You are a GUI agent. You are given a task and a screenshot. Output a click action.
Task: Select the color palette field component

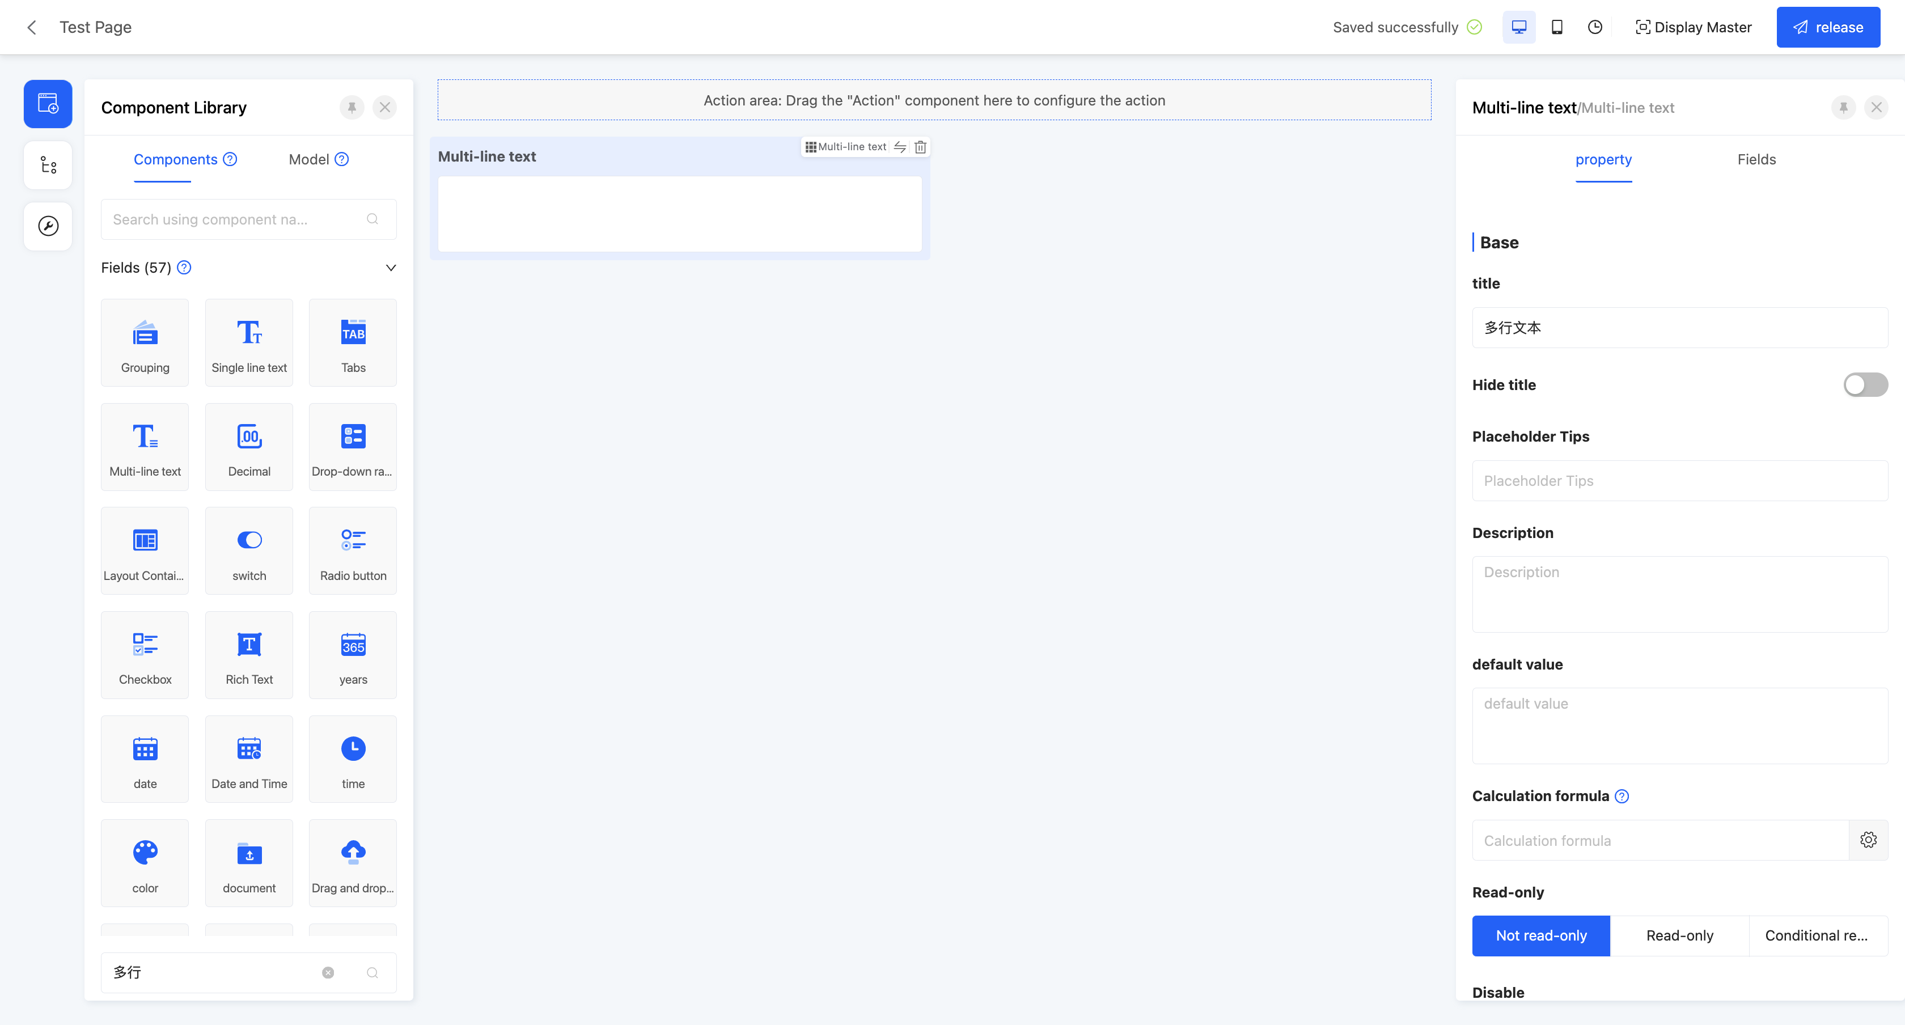145,862
